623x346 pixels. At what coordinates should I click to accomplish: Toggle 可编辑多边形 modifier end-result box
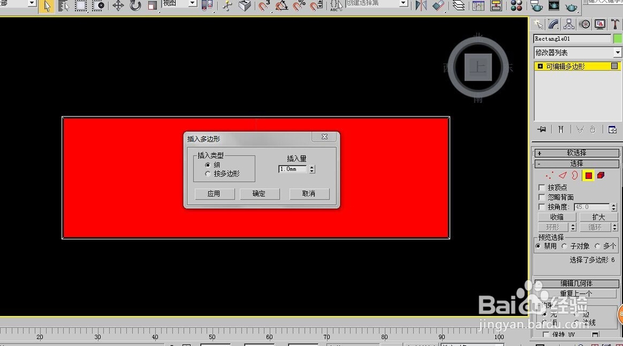(614, 66)
